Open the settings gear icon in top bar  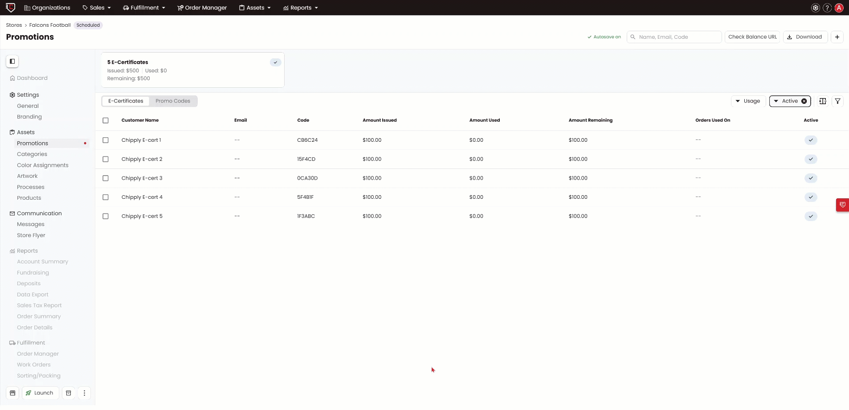tap(815, 8)
